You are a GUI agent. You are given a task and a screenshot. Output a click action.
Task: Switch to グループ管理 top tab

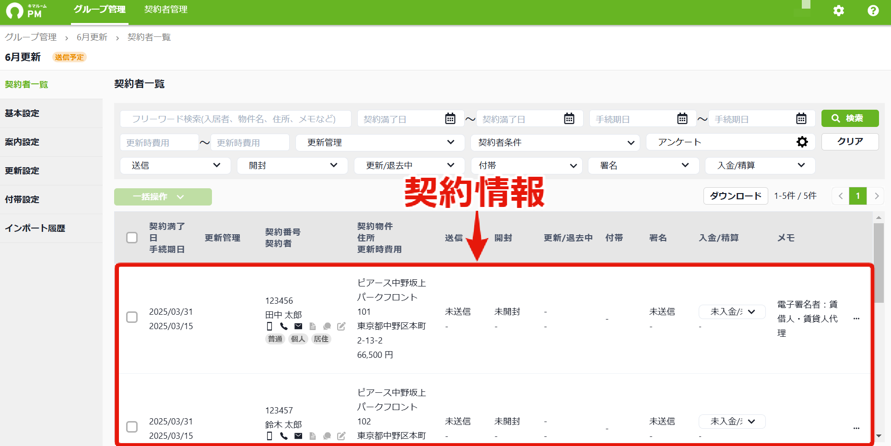pos(100,10)
